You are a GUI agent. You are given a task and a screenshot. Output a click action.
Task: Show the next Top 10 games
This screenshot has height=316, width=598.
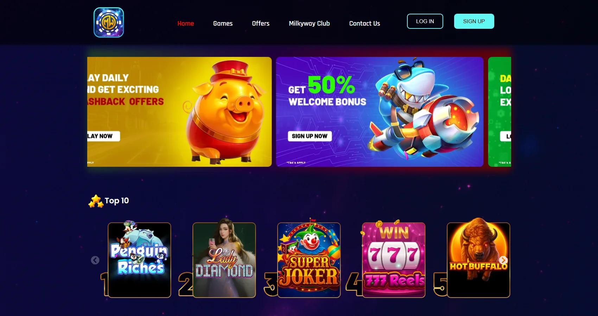click(x=503, y=260)
